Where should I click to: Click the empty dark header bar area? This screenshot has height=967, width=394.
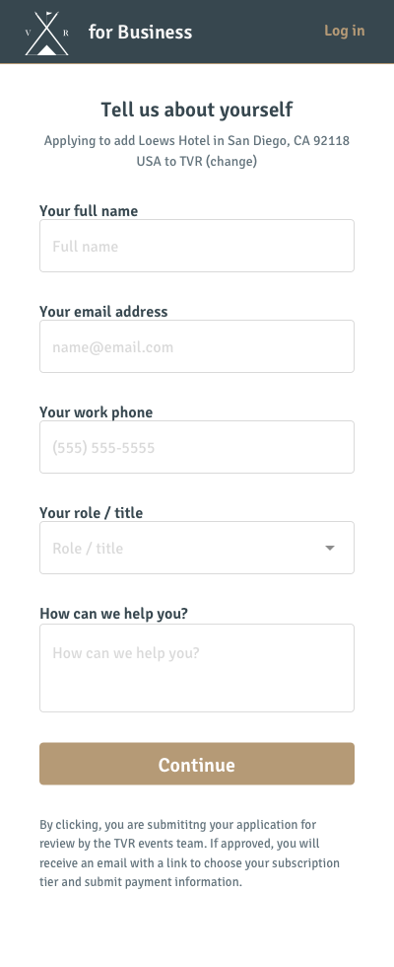coord(258,32)
